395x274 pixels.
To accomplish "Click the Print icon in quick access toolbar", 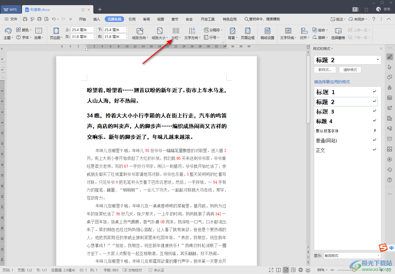I will click(39, 19).
